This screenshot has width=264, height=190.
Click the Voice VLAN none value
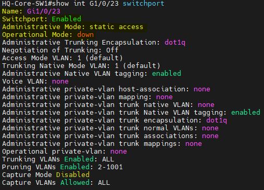(x=60, y=82)
